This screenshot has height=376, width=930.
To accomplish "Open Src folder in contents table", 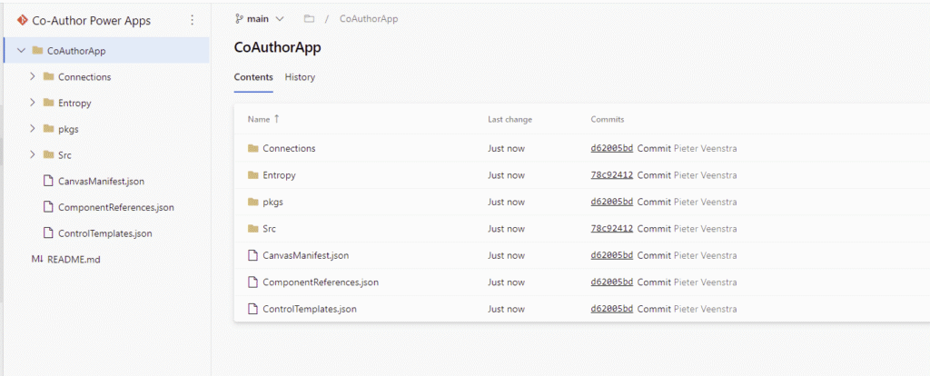I will [x=269, y=228].
